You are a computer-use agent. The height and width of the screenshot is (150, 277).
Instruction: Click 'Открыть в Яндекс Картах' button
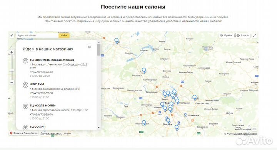(24, 133)
